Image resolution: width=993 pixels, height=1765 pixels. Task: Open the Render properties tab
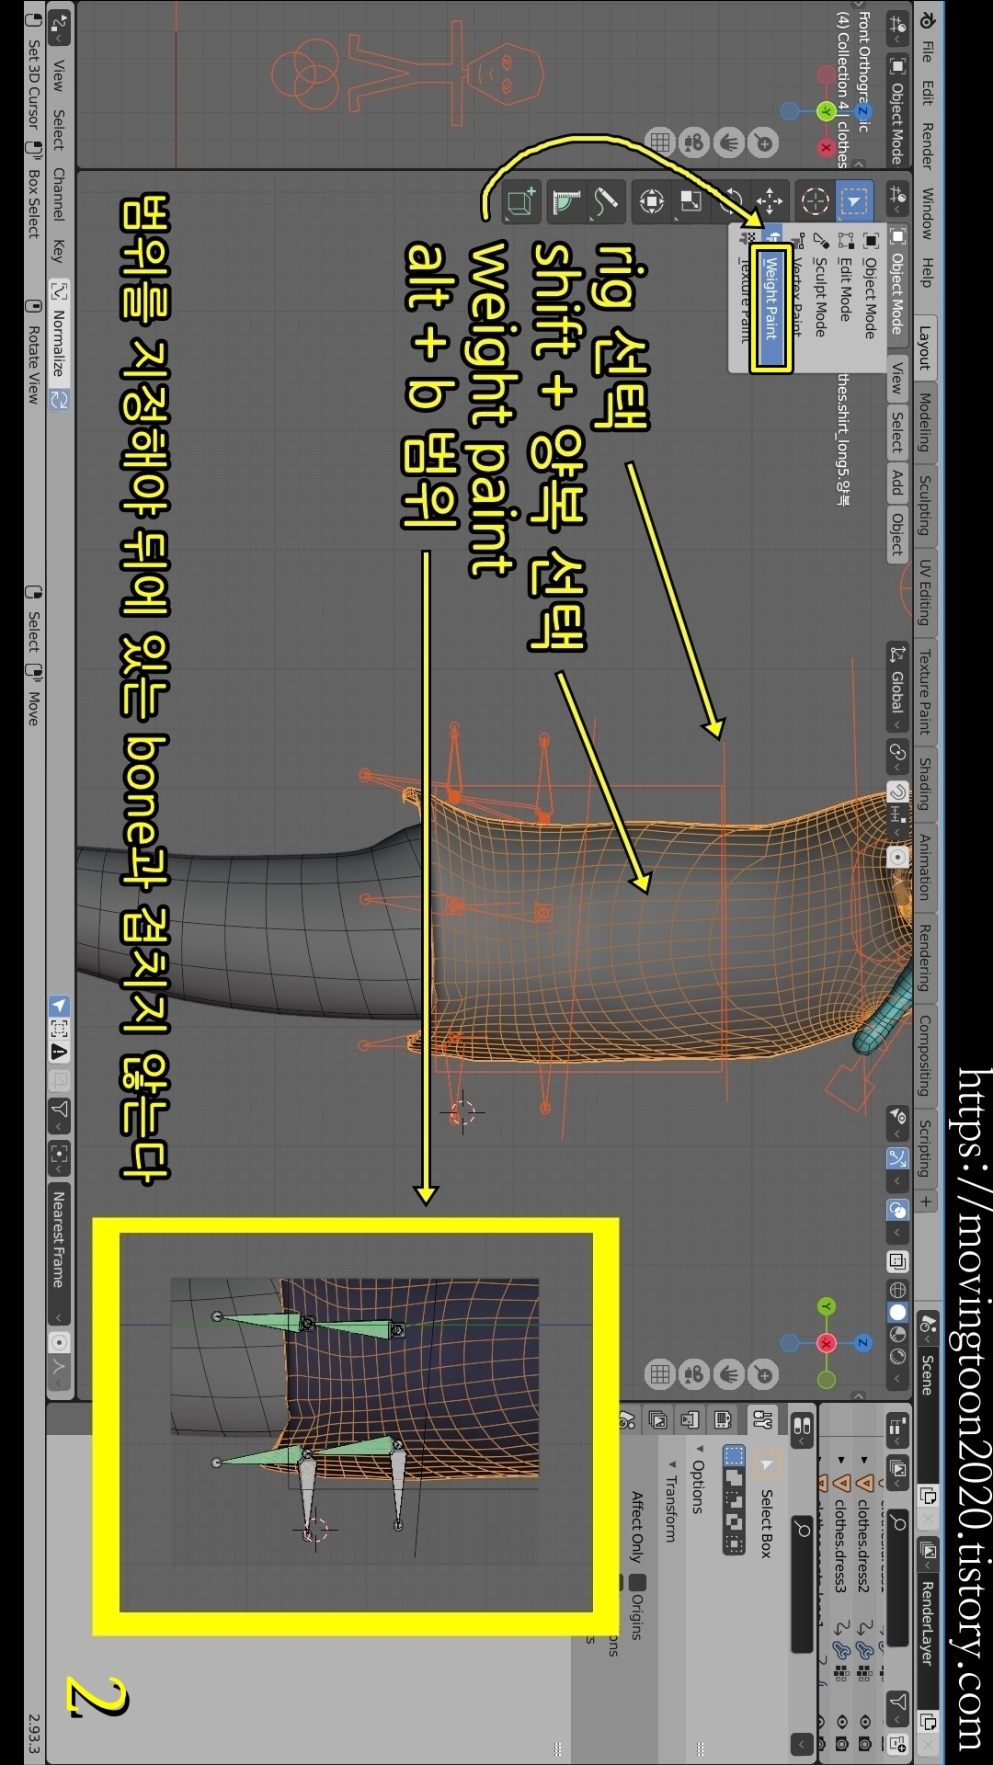pyautogui.click(x=723, y=1419)
